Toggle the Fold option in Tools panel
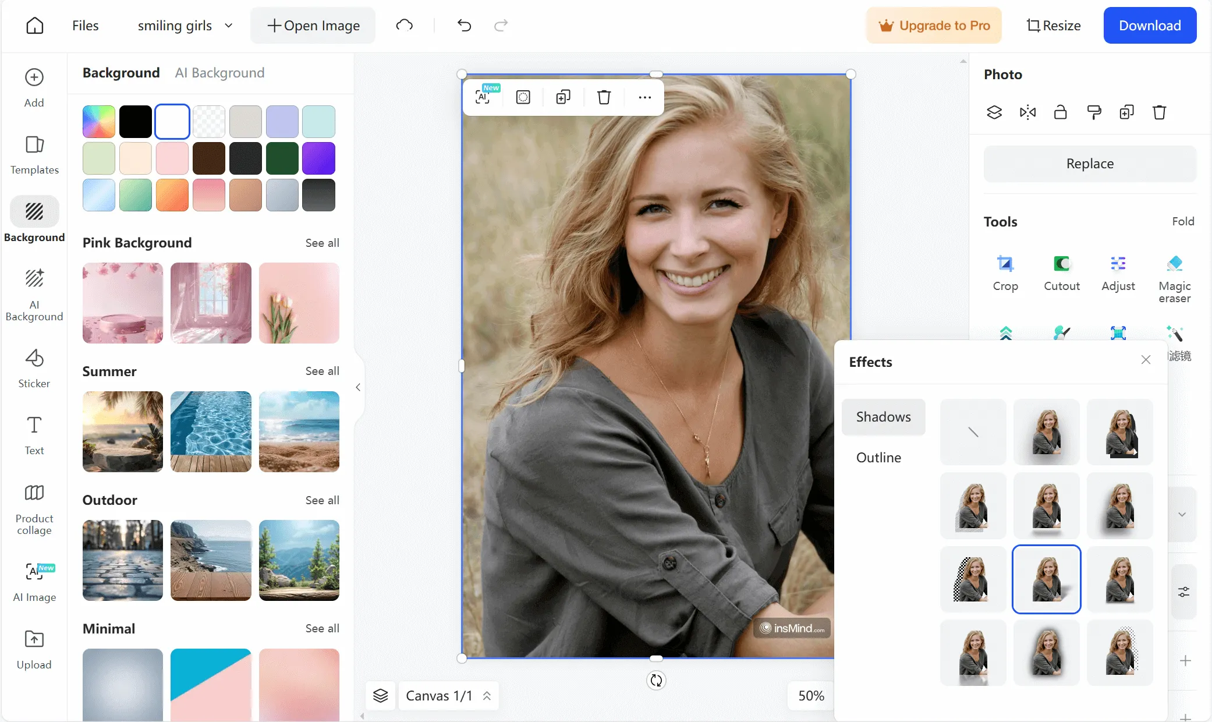The image size is (1212, 722). coord(1183,222)
